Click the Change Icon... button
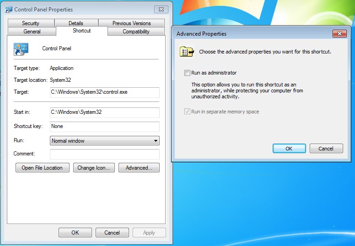This screenshot has width=355, height=246. (x=94, y=168)
